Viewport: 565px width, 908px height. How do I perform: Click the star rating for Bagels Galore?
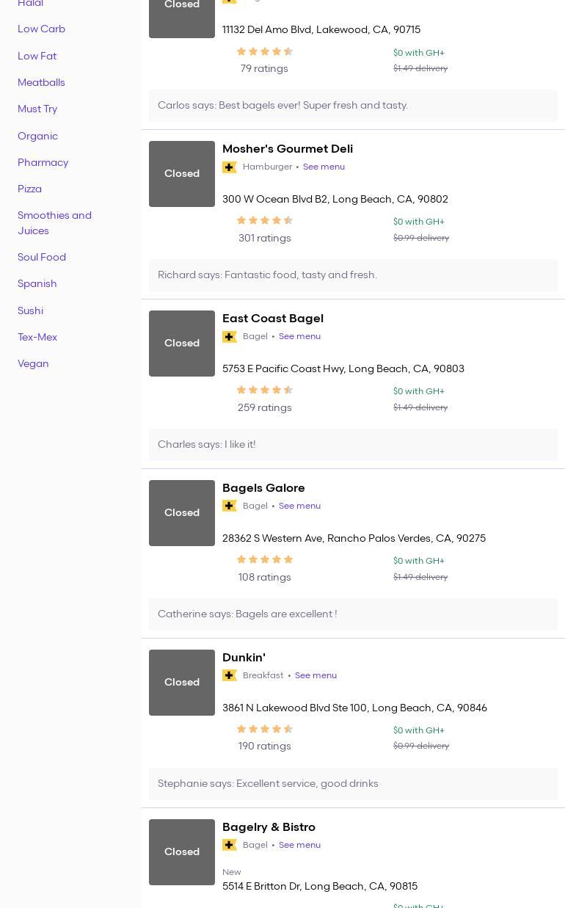pos(264,560)
